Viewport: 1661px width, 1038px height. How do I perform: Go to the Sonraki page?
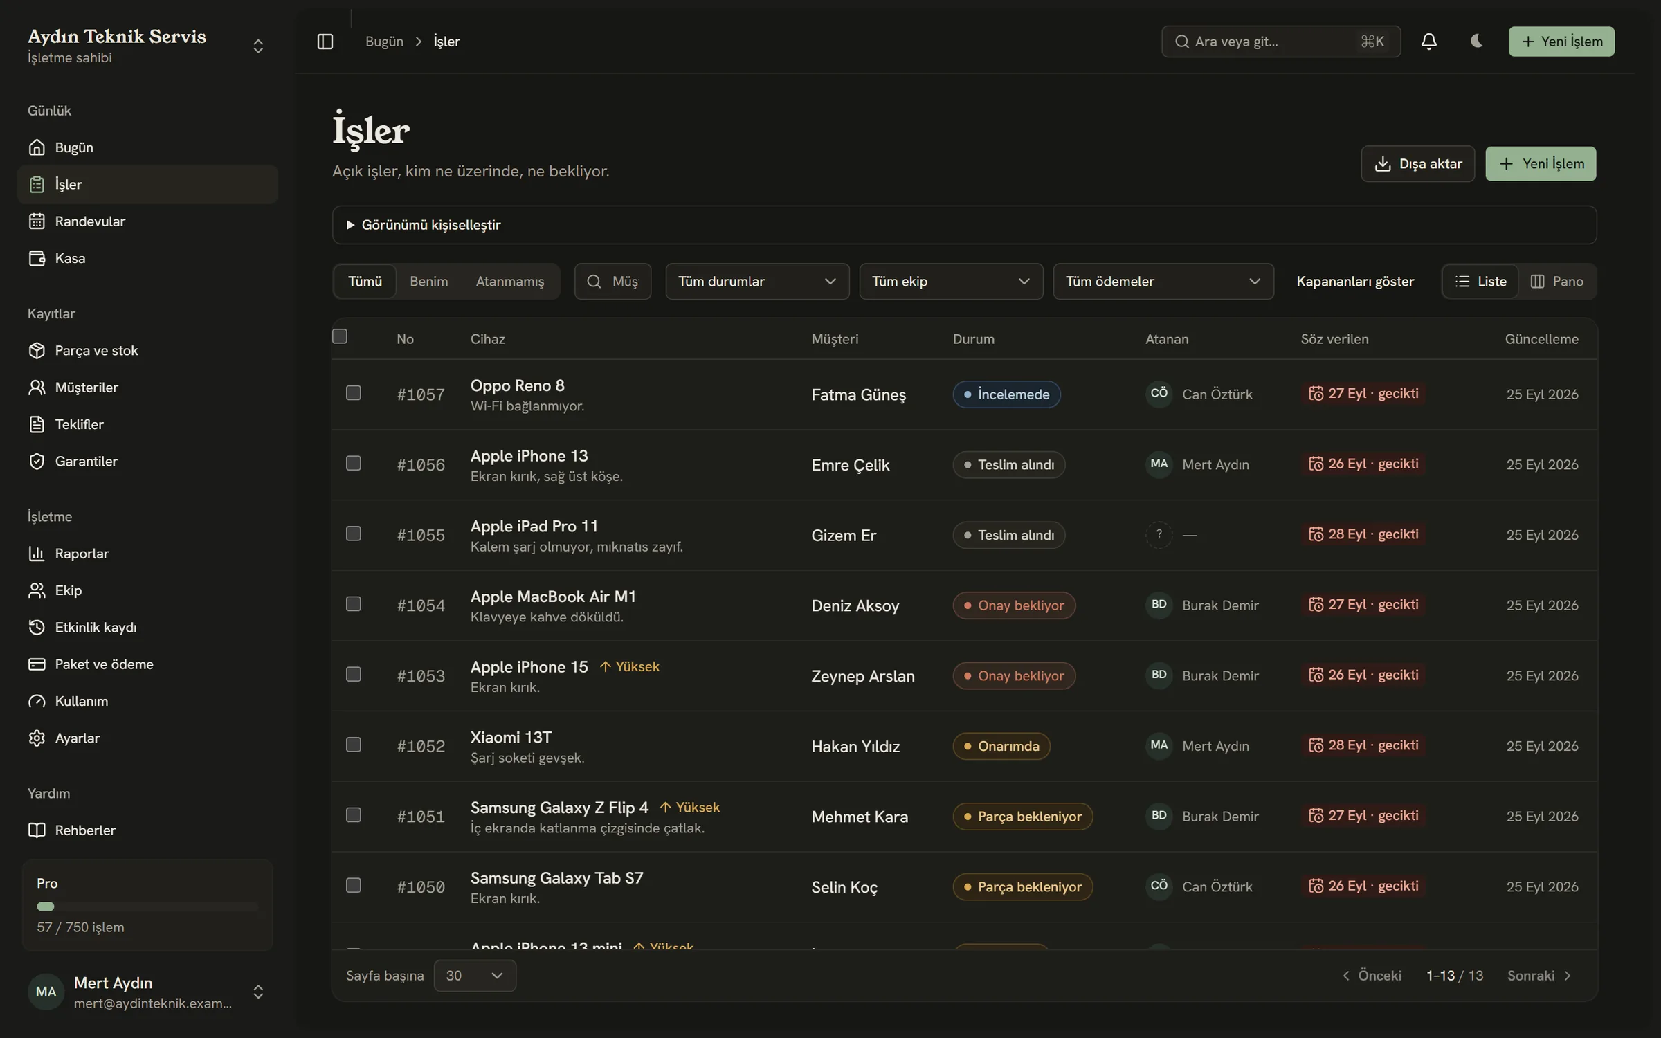point(1539,976)
